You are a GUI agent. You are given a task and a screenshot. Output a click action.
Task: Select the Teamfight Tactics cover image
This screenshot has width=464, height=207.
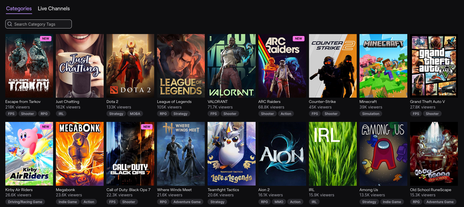[232, 154]
